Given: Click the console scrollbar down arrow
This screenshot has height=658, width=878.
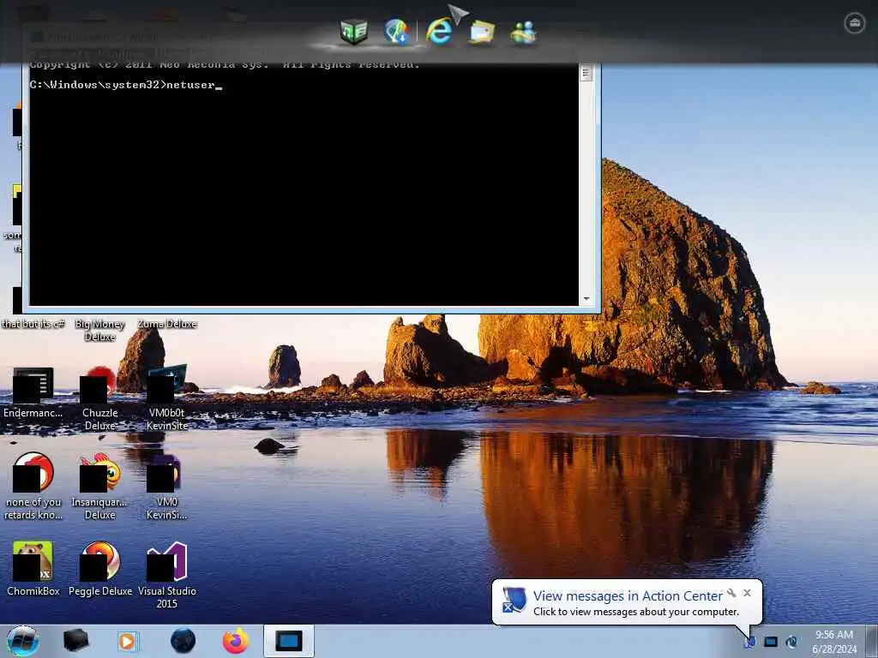Looking at the screenshot, I should click(586, 299).
